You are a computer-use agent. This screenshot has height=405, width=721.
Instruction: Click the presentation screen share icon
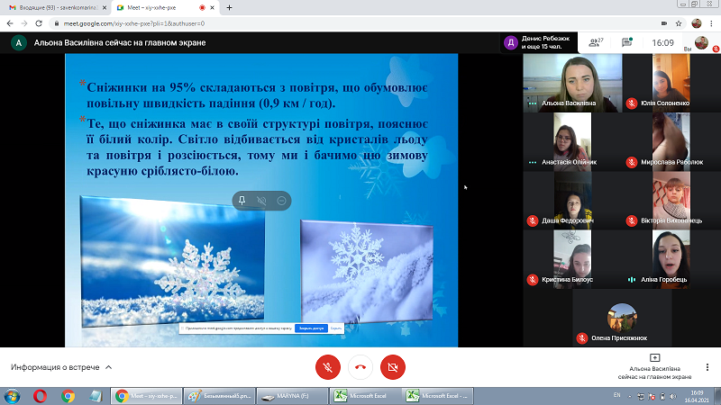(x=654, y=357)
